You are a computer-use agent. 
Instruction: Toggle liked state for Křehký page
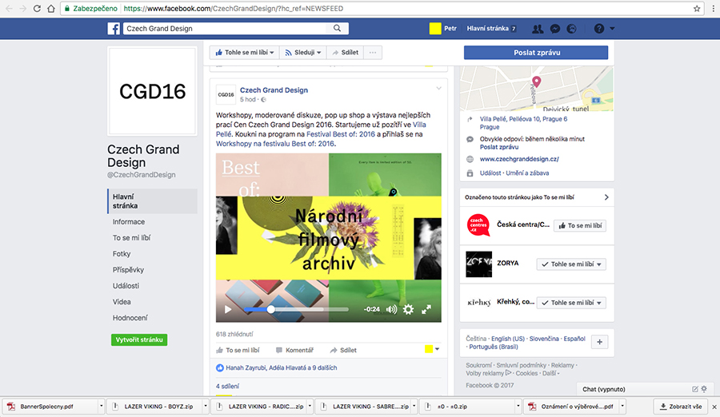point(571,303)
